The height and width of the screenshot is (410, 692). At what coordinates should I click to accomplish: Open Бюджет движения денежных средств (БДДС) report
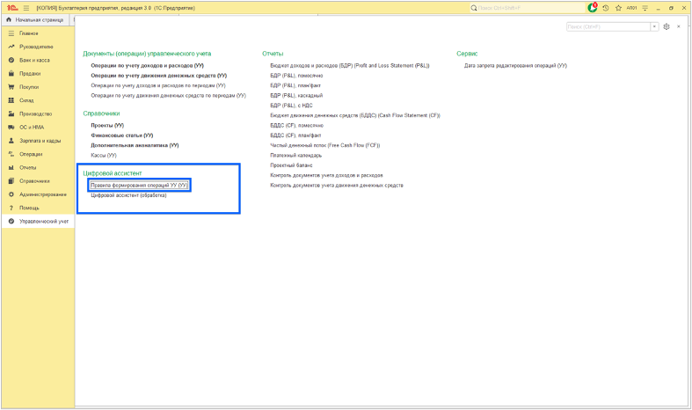point(355,115)
